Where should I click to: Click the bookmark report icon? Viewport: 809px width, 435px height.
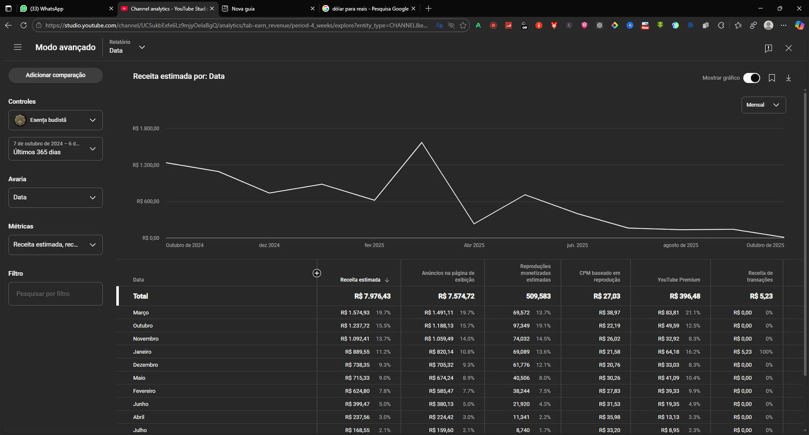pyautogui.click(x=772, y=78)
